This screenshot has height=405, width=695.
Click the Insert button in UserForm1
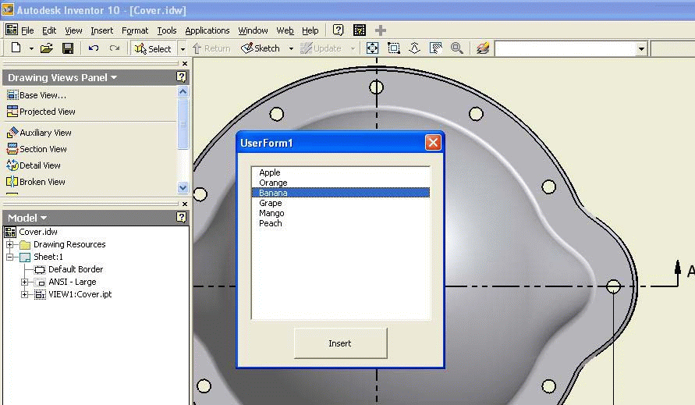(x=340, y=343)
